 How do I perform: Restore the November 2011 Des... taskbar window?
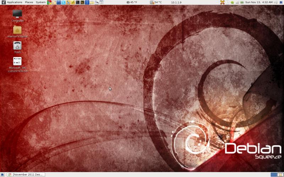(x=26, y=175)
